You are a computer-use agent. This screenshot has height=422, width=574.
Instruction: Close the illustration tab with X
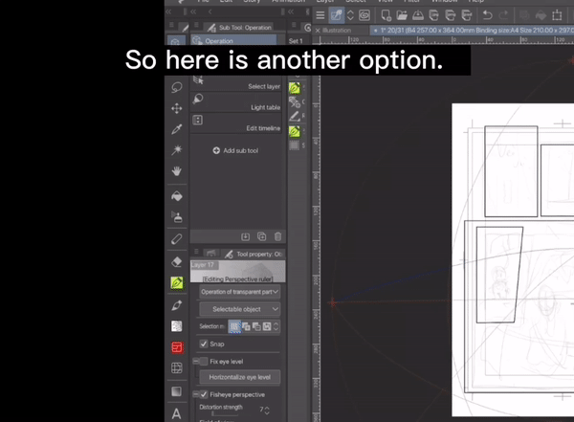(318, 31)
